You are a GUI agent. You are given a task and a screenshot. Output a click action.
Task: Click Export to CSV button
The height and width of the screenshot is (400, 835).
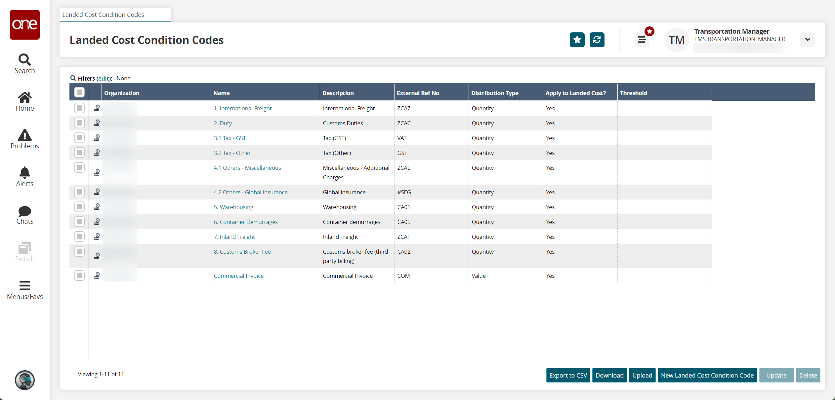[x=568, y=376]
